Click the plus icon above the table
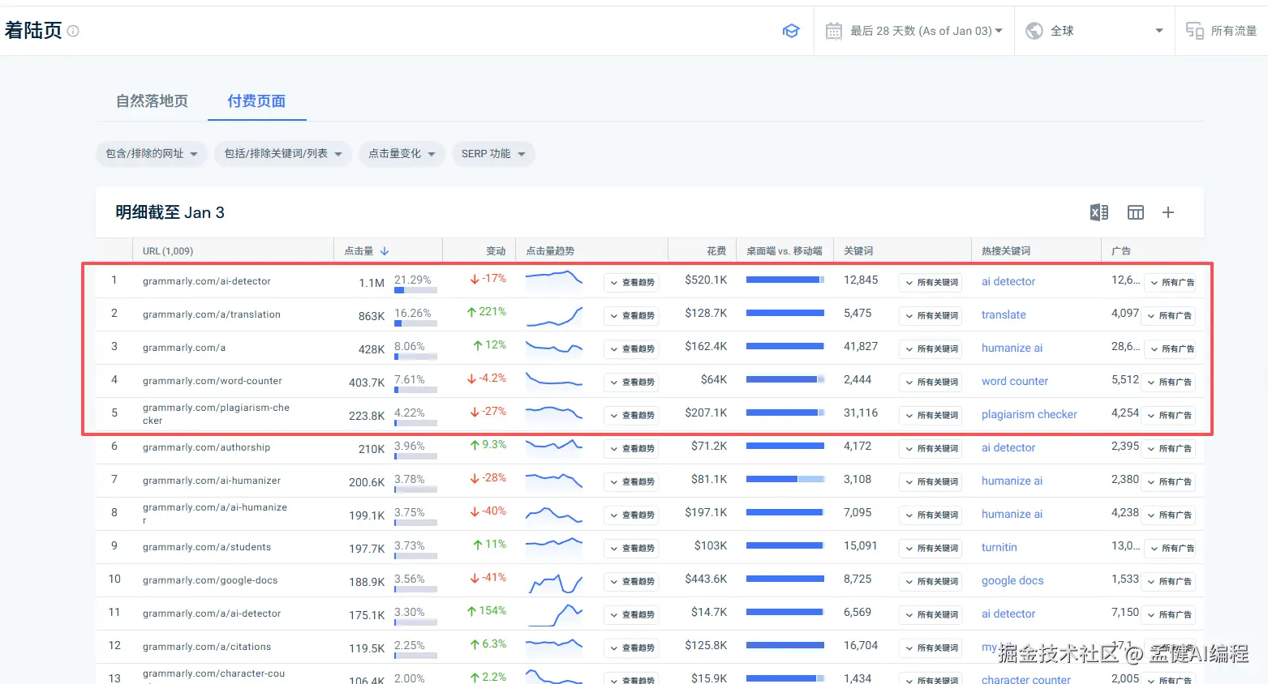This screenshot has height=684, width=1268. 1168,212
